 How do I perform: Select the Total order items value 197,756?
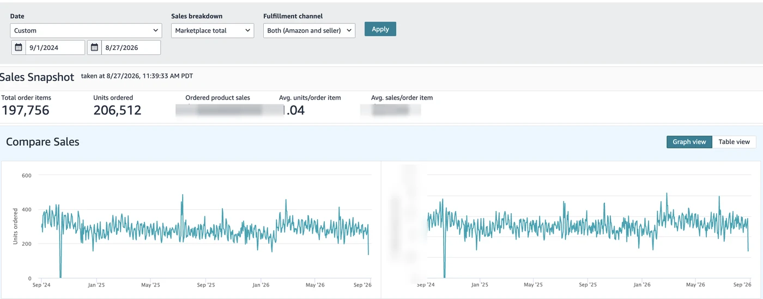pos(25,110)
